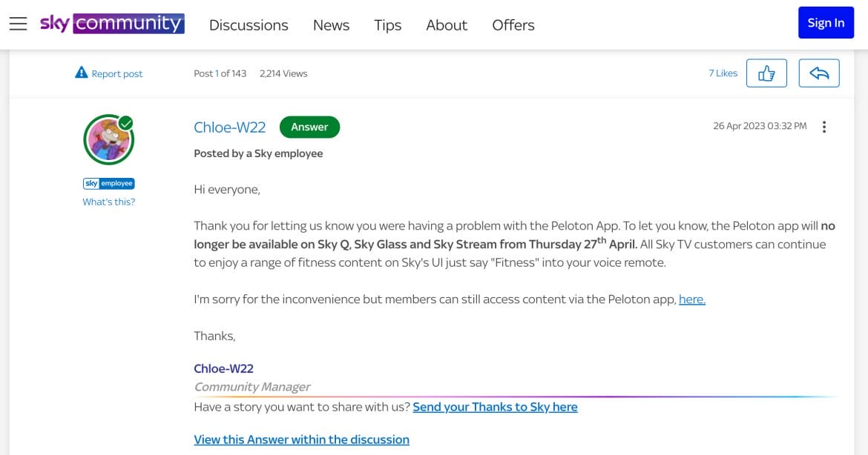The height and width of the screenshot is (455, 868).
Task: Click the Report post warning triangle icon
Action: pyautogui.click(x=82, y=73)
